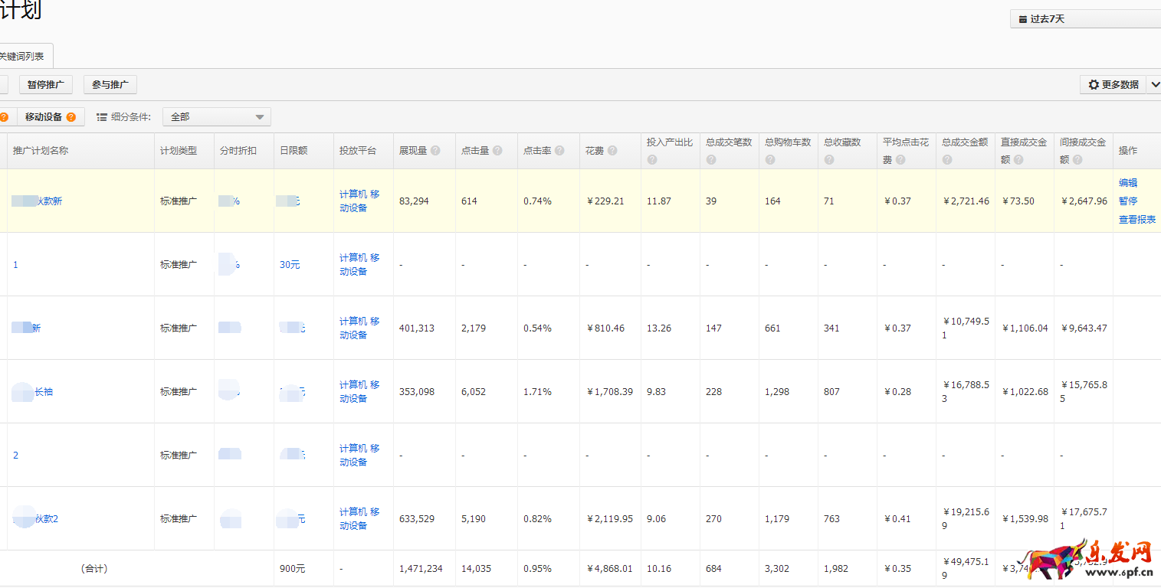1161x588 pixels.
Task: Open arrow dropdown beside 更多数据
Action: (1154, 85)
